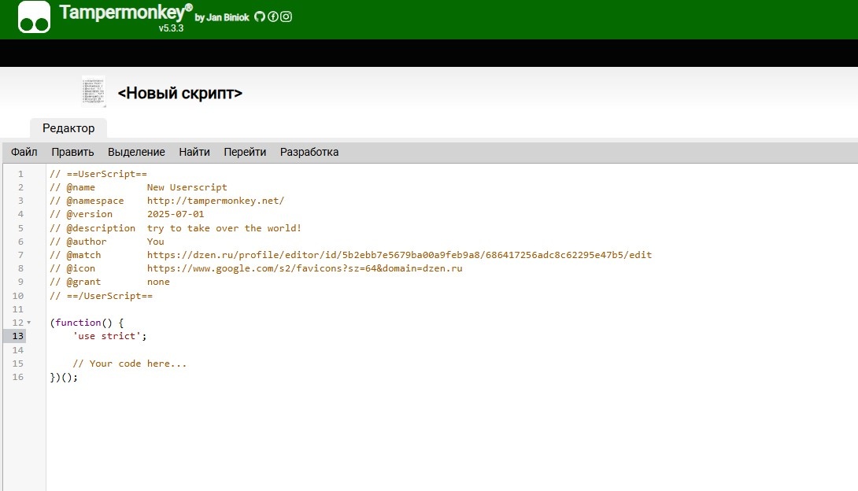Open the Разработка menu
Screen dimensions: 858x491
[309, 152]
